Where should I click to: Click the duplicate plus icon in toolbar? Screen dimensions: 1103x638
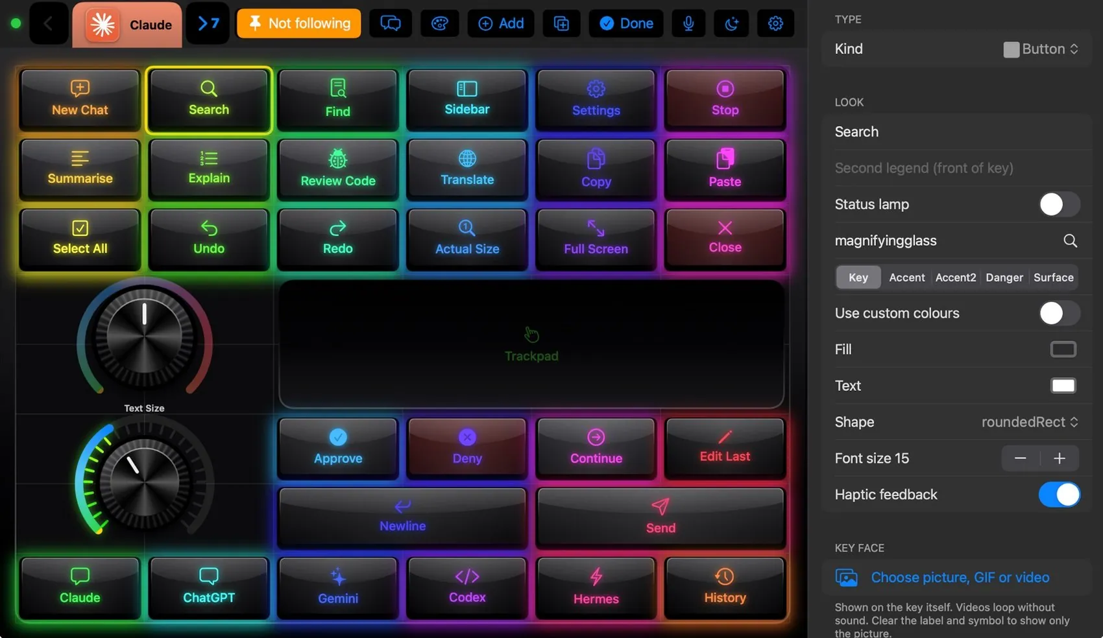[561, 23]
